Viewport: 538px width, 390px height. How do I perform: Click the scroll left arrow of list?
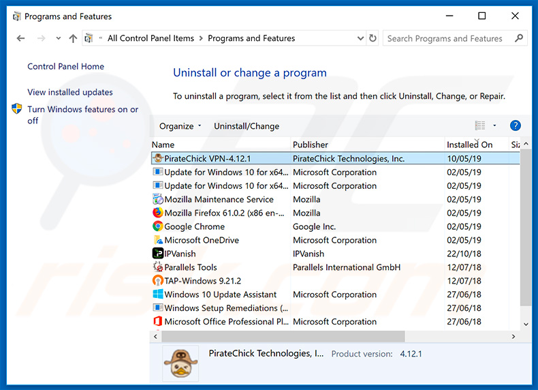point(156,336)
